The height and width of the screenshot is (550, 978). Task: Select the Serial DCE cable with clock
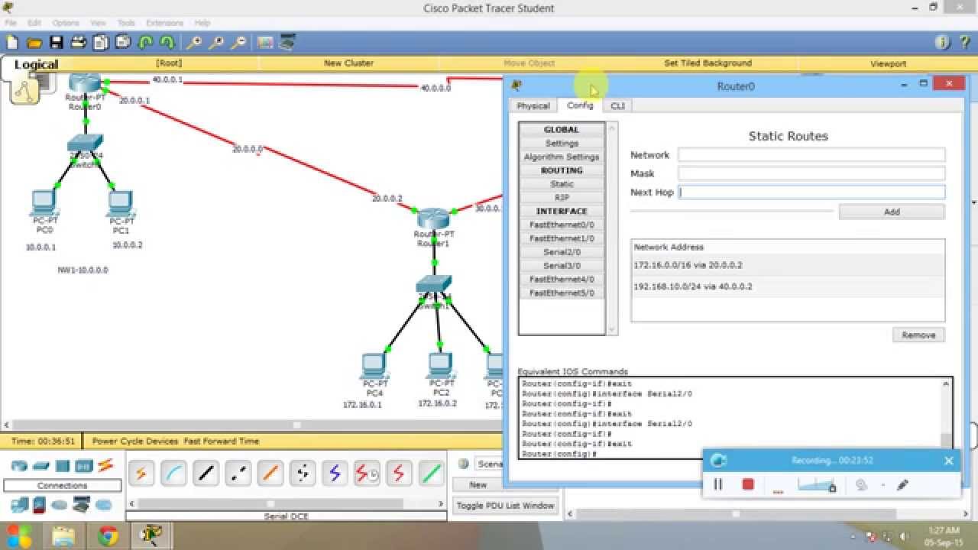[368, 474]
